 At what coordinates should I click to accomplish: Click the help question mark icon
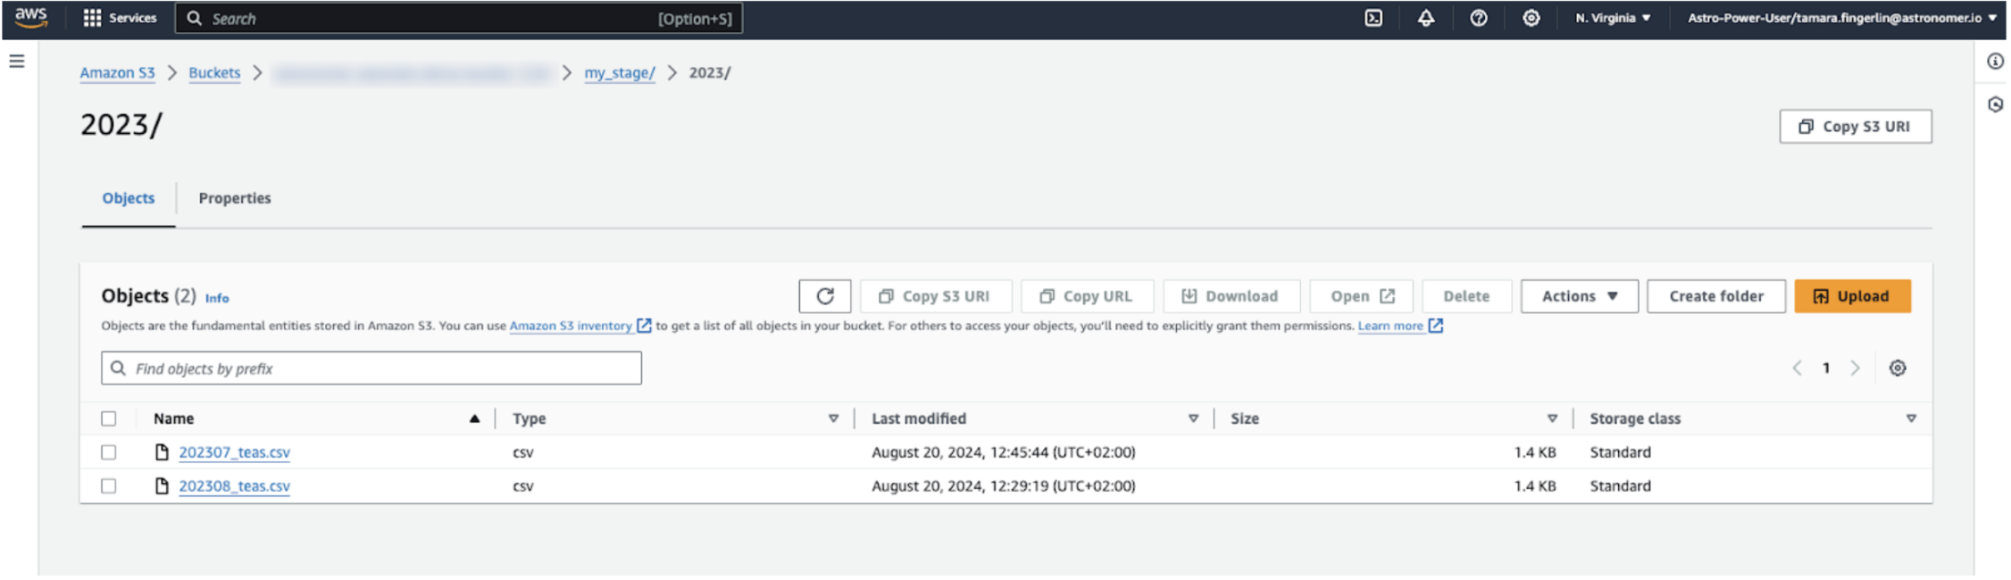tap(1479, 18)
